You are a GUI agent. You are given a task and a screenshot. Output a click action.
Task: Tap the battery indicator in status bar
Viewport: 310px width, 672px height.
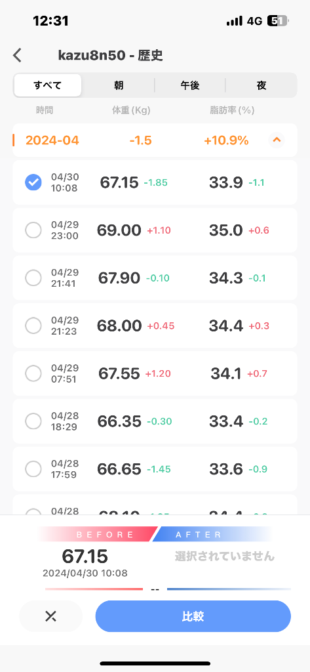tap(278, 20)
